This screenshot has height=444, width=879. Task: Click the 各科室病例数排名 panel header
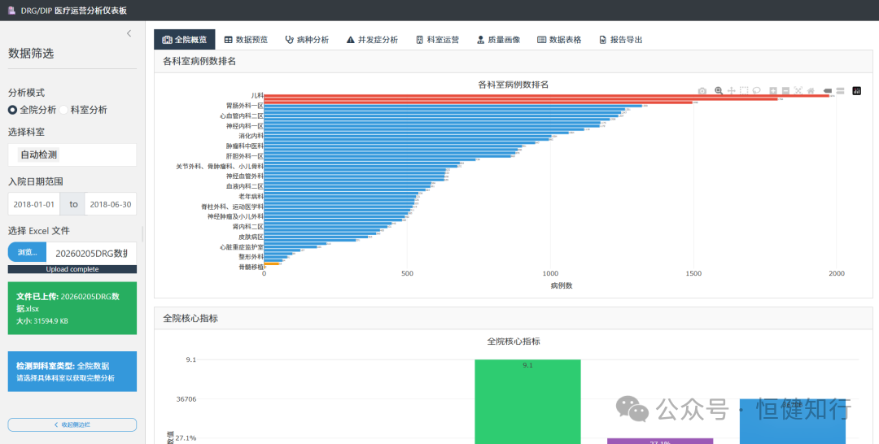coord(513,61)
